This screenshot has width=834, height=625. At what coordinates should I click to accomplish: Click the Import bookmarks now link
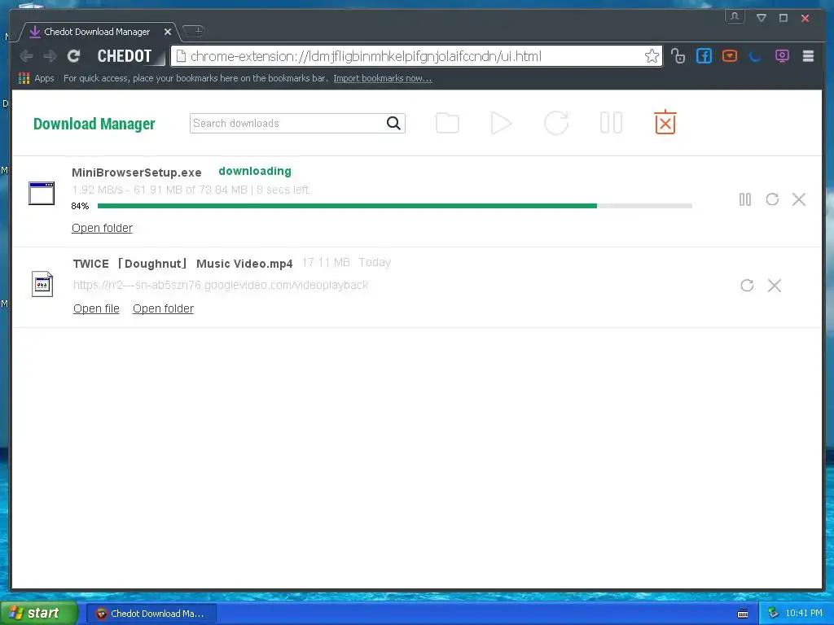pyautogui.click(x=383, y=78)
